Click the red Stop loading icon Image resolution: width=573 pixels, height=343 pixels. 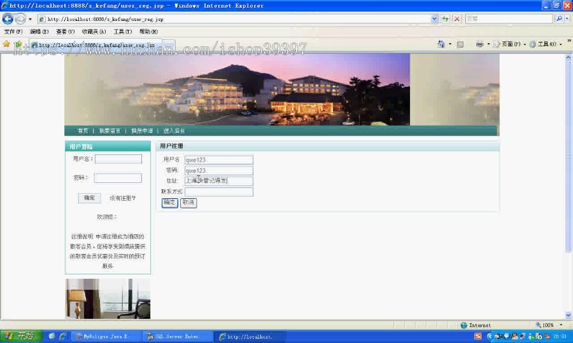[456, 18]
